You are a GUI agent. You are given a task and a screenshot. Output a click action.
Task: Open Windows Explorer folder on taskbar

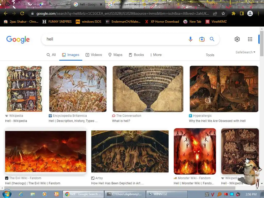click(33, 194)
